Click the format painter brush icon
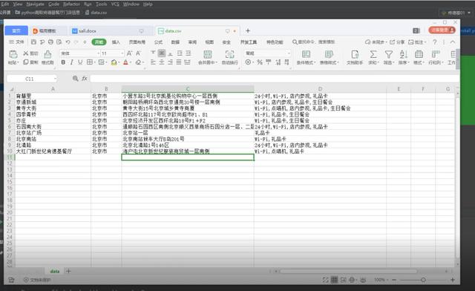This screenshot has height=291, width=475. coord(47,55)
